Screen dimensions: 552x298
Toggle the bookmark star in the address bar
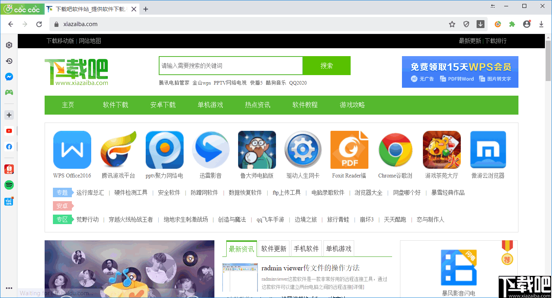tap(452, 24)
